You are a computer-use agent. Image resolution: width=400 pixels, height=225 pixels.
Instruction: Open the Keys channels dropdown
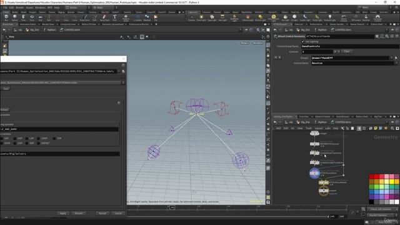point(382,209)
